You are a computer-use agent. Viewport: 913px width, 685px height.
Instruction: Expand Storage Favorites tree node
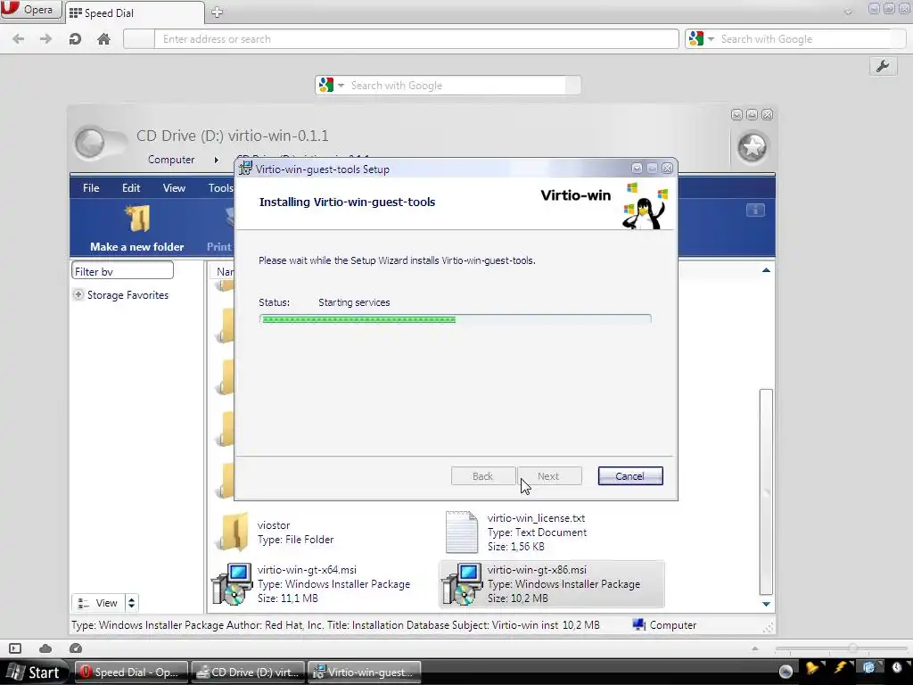78,294
